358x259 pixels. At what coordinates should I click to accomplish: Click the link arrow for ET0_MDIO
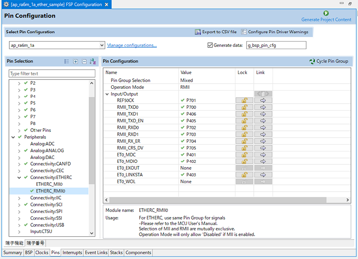263,161
